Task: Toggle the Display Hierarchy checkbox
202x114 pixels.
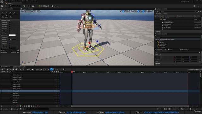Action: 10,22
